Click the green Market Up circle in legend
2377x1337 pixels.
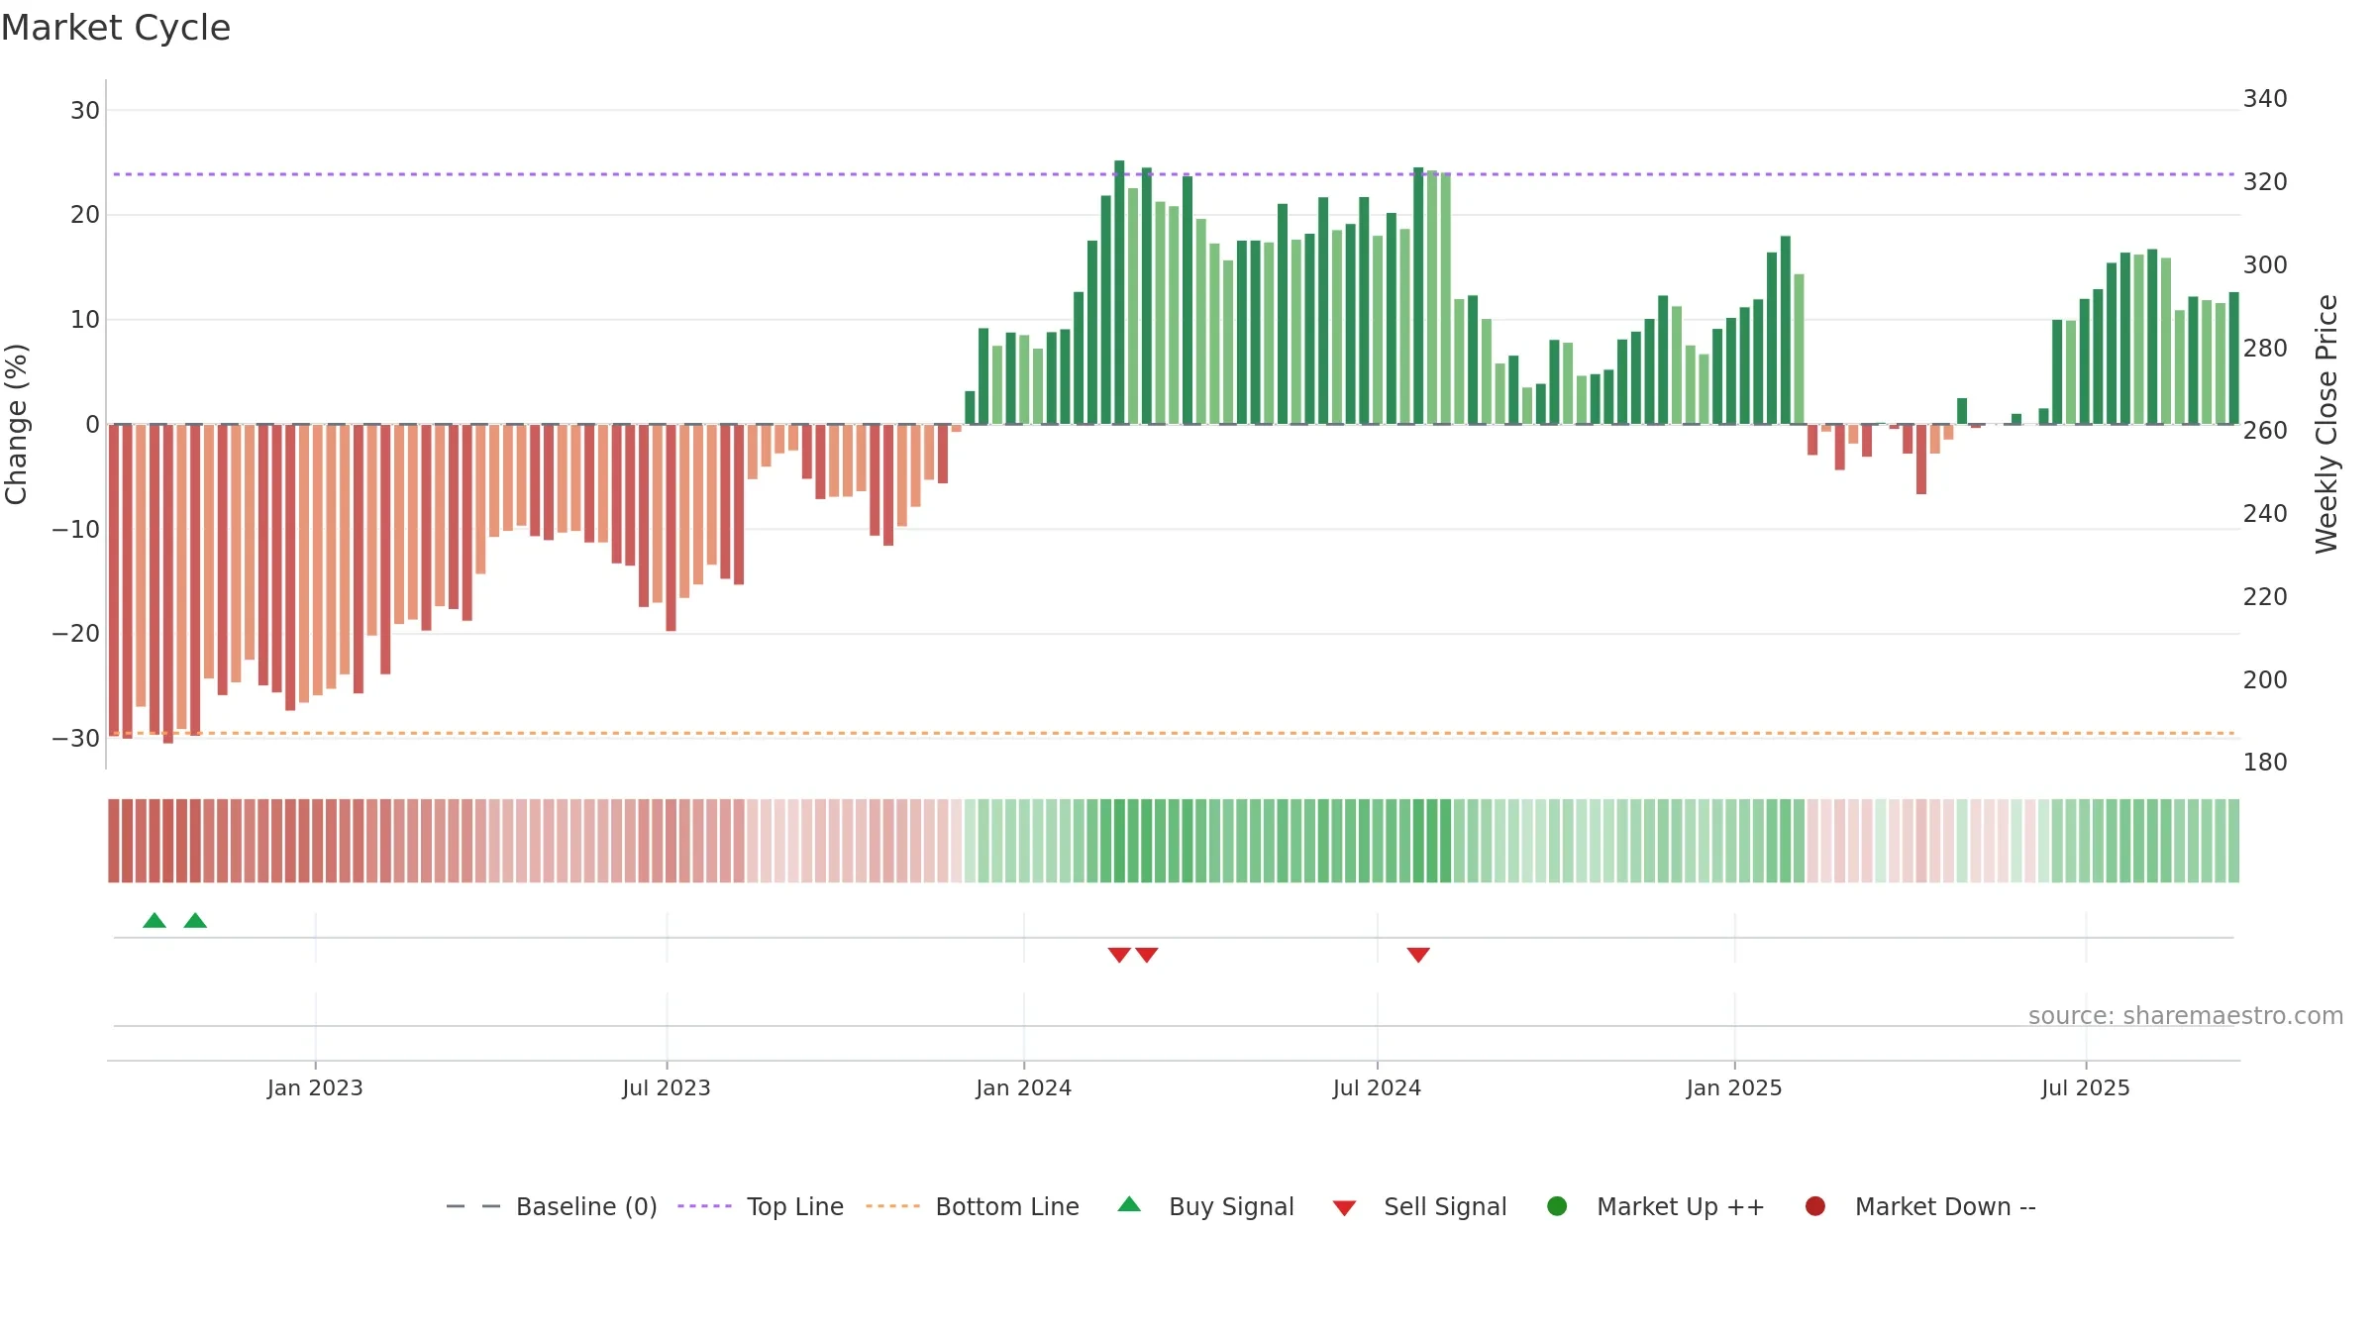pyautogui.click(x=1557, y=1206)
